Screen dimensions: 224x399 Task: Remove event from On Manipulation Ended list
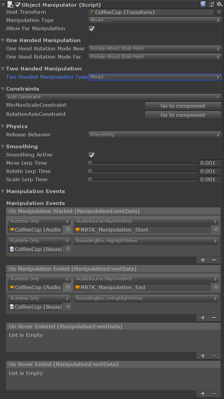(x=214, y=318)
